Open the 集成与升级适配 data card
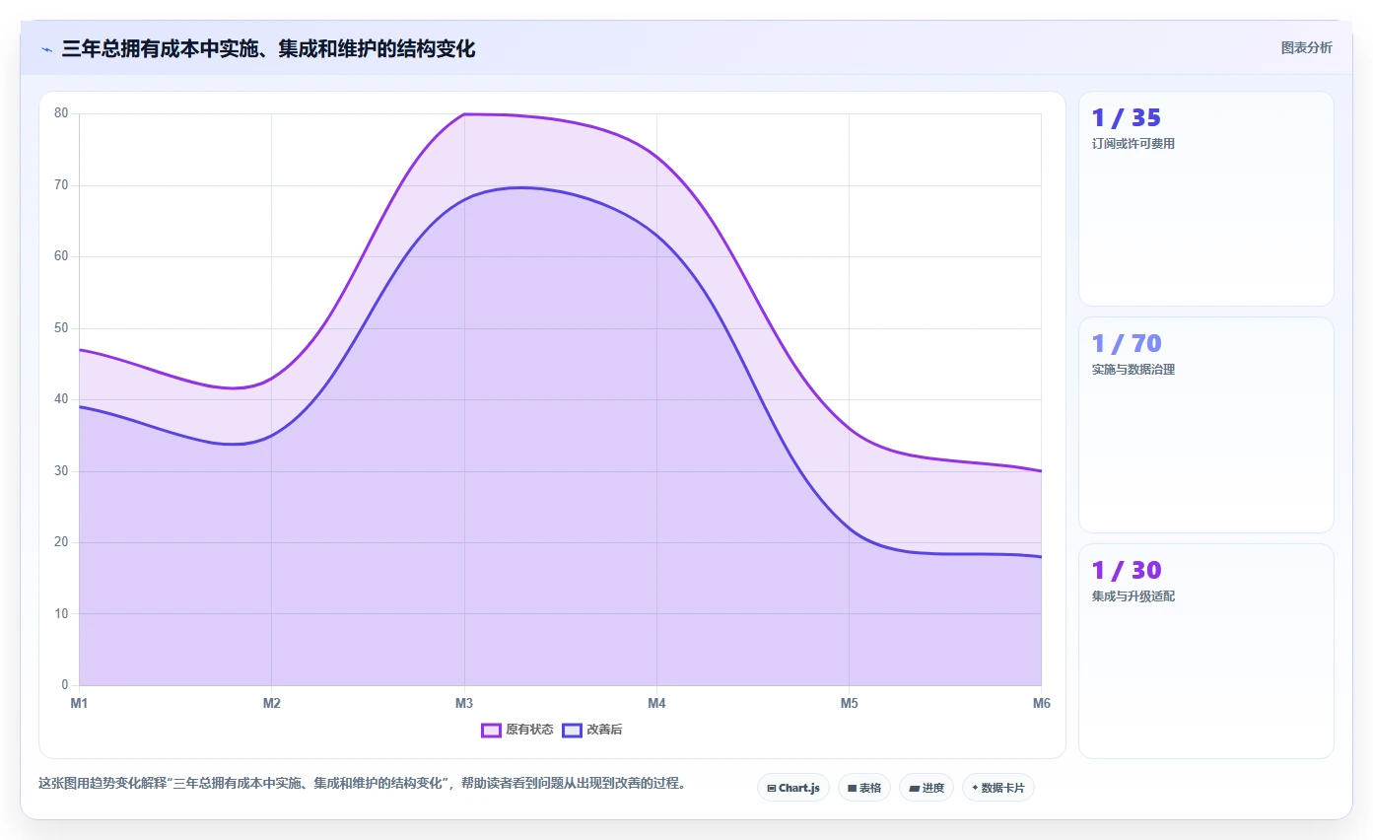 coord(1206,651)
